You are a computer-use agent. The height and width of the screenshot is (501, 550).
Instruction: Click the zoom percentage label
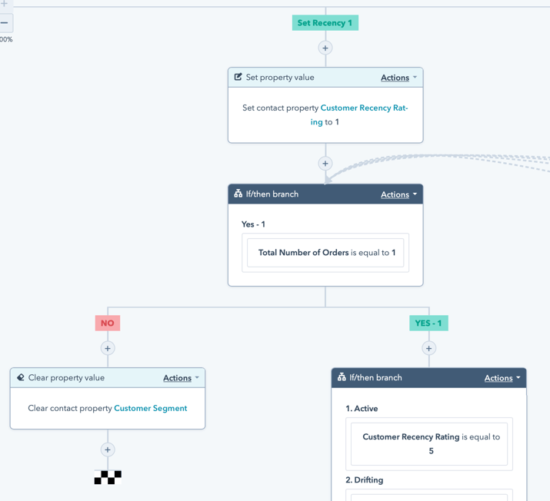click(6, 39)
